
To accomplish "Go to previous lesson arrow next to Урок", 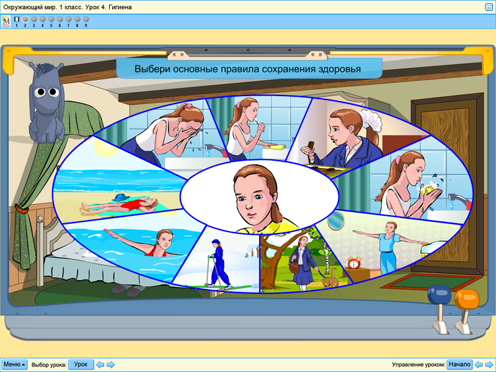I will tap(100, 365).
